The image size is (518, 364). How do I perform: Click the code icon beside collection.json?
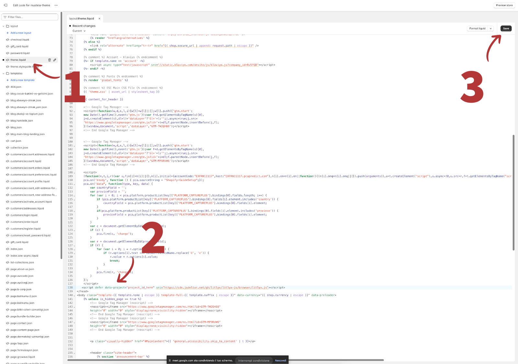tap(7, 148)
